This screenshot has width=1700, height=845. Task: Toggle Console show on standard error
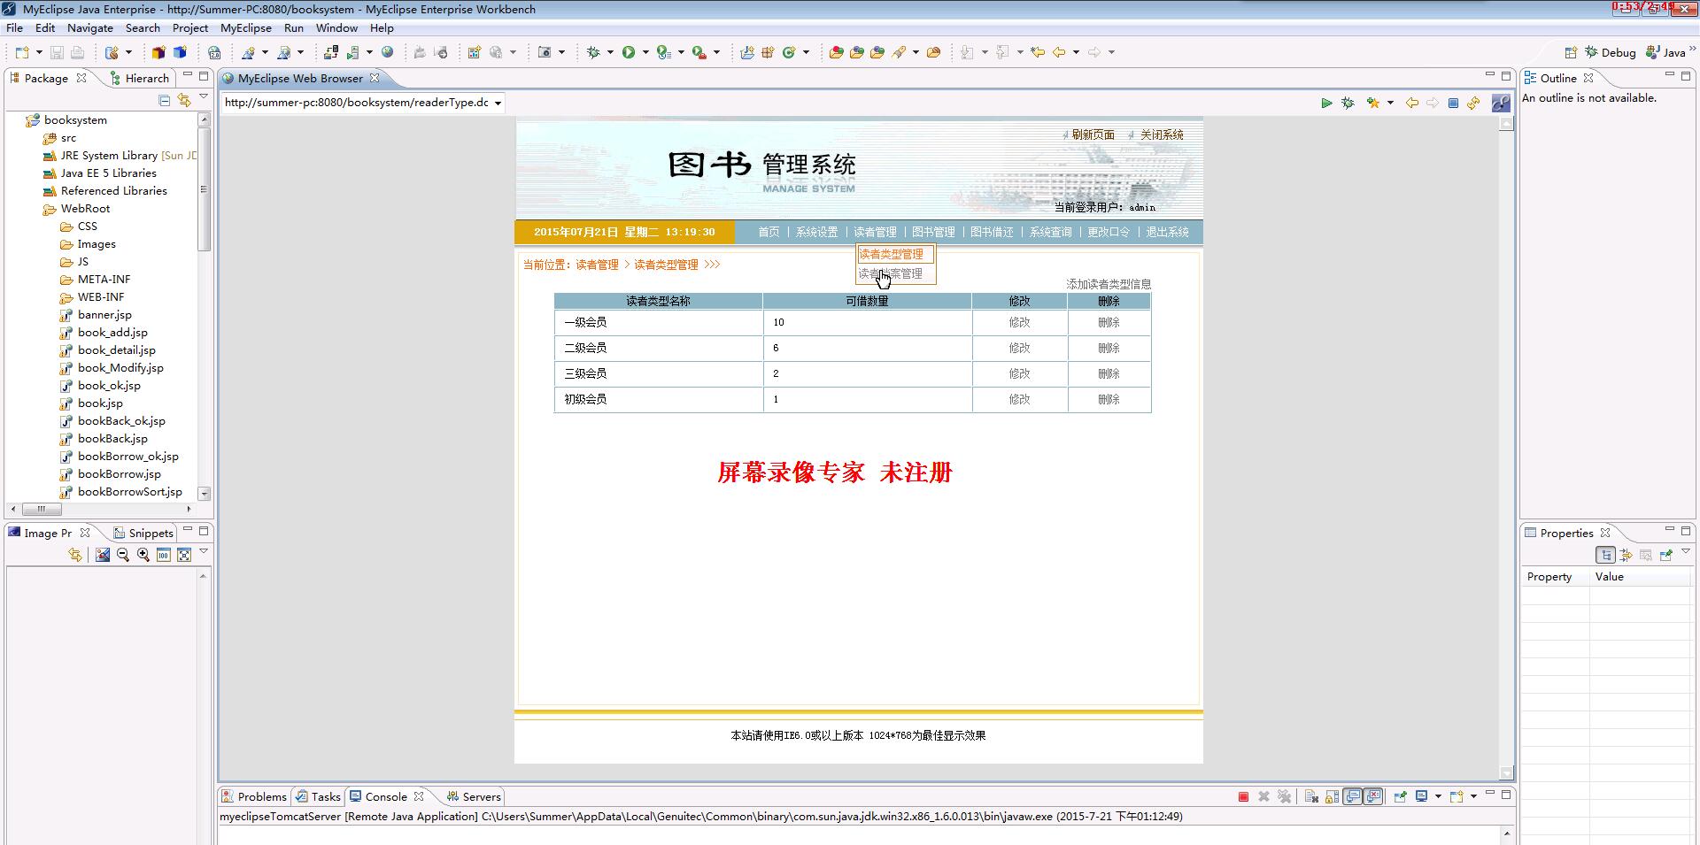(x=1373, y=796)
